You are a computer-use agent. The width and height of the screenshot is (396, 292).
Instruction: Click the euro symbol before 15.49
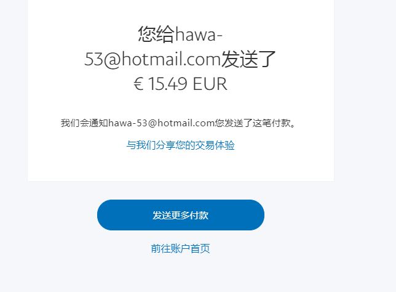[138, 84]
